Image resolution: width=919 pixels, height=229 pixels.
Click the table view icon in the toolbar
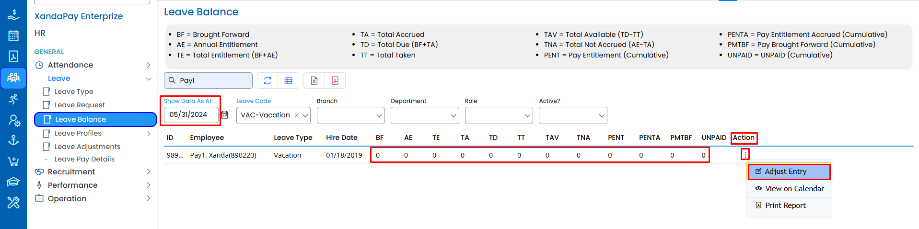(x=288, y=80)
